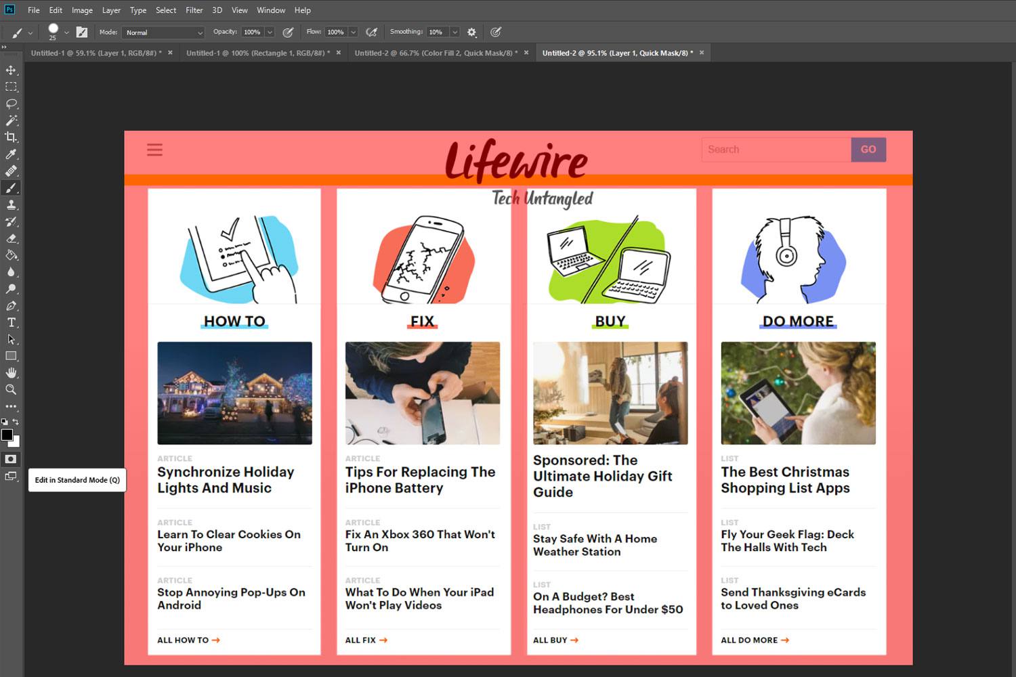The image size is (1016, 677).
Task: Open the Select menu
Action: tap(166, 10)
